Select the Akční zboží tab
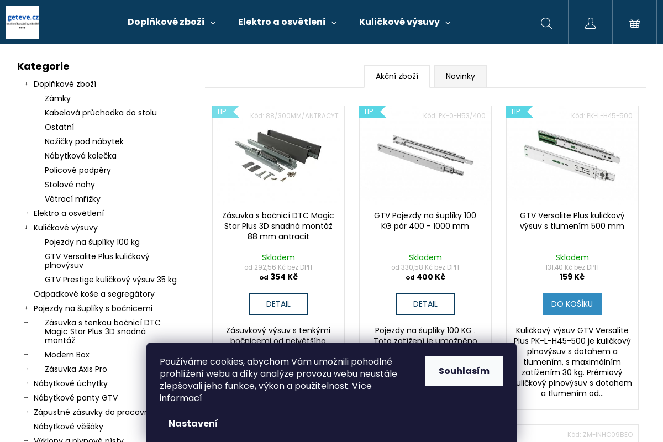Image resolution: width=663 pixels, height=442 pixels. pos(397,76)
